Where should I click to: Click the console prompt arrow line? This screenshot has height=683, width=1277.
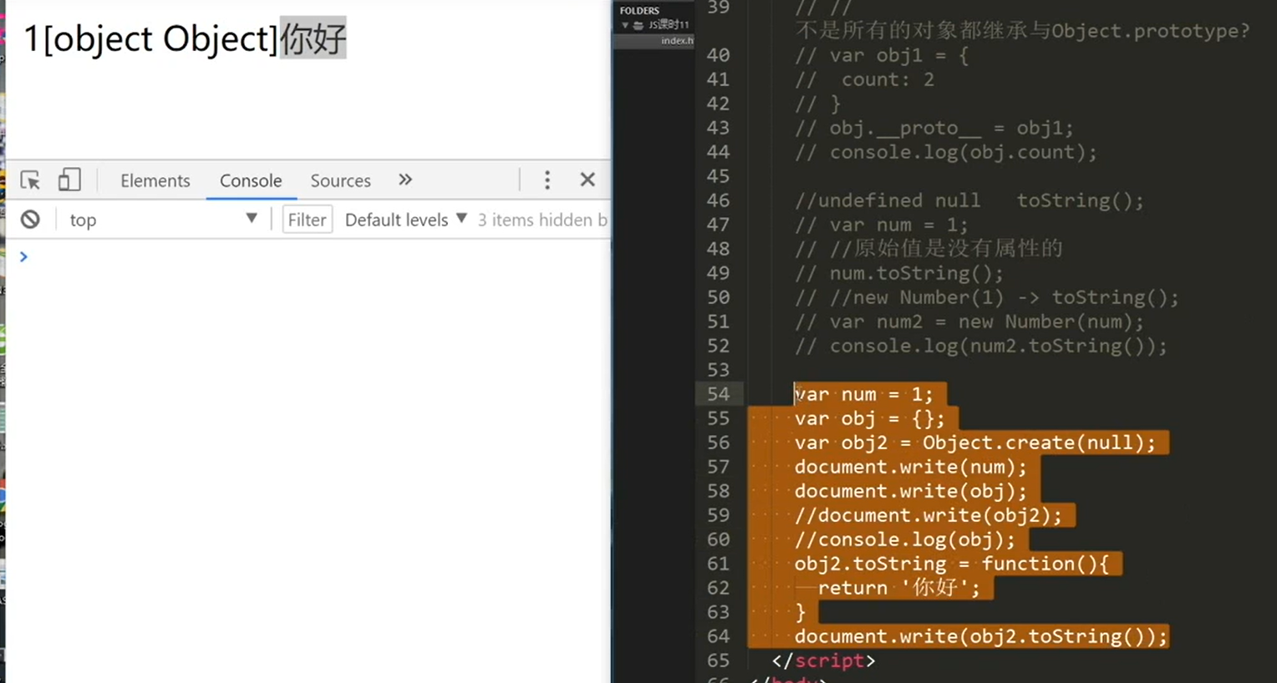coord(23,256)
